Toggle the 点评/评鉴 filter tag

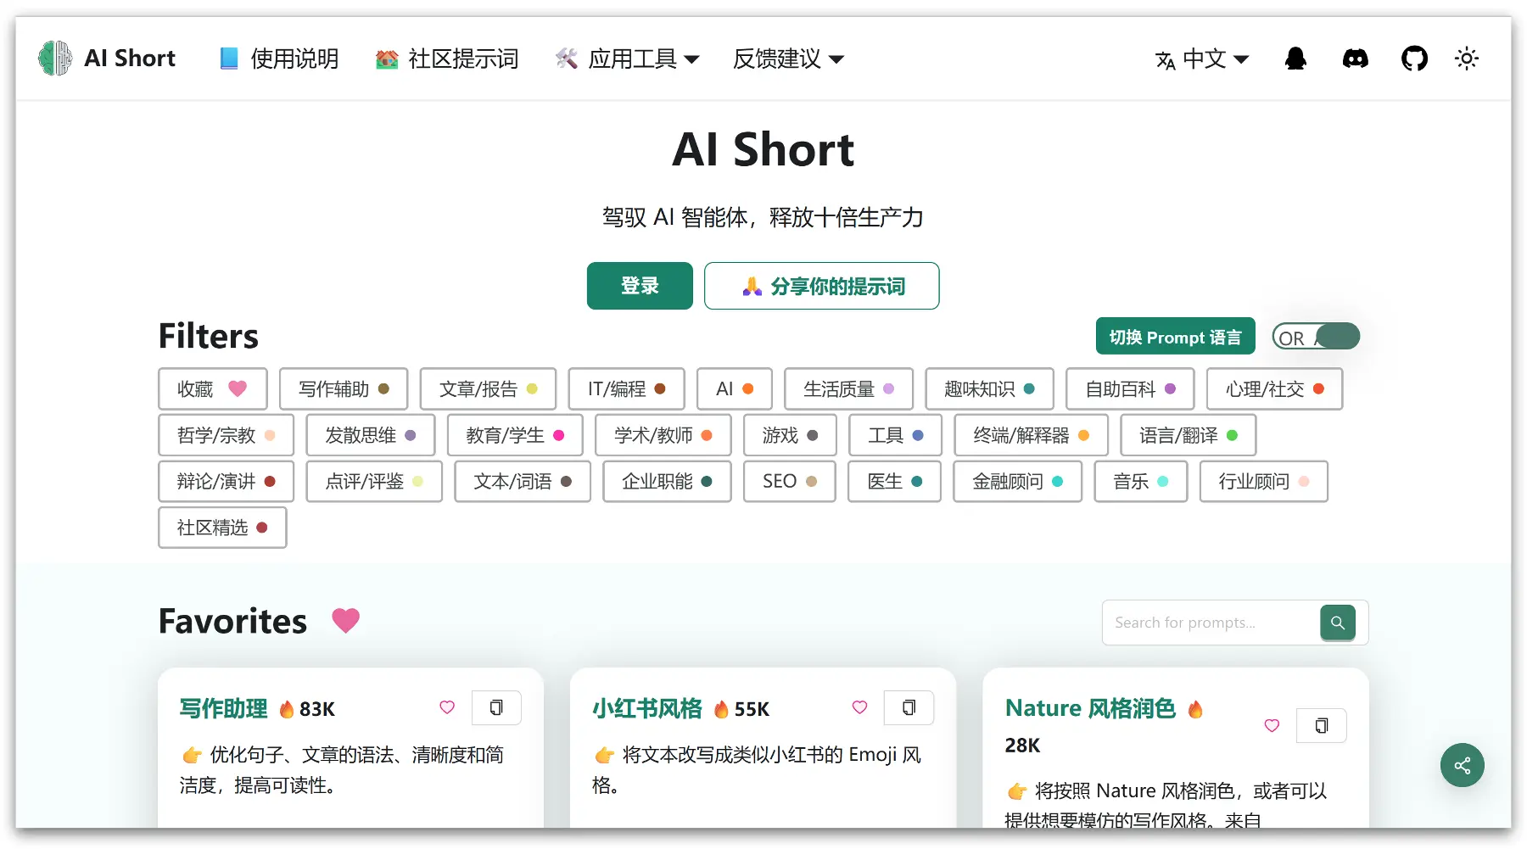pos(374,482)
